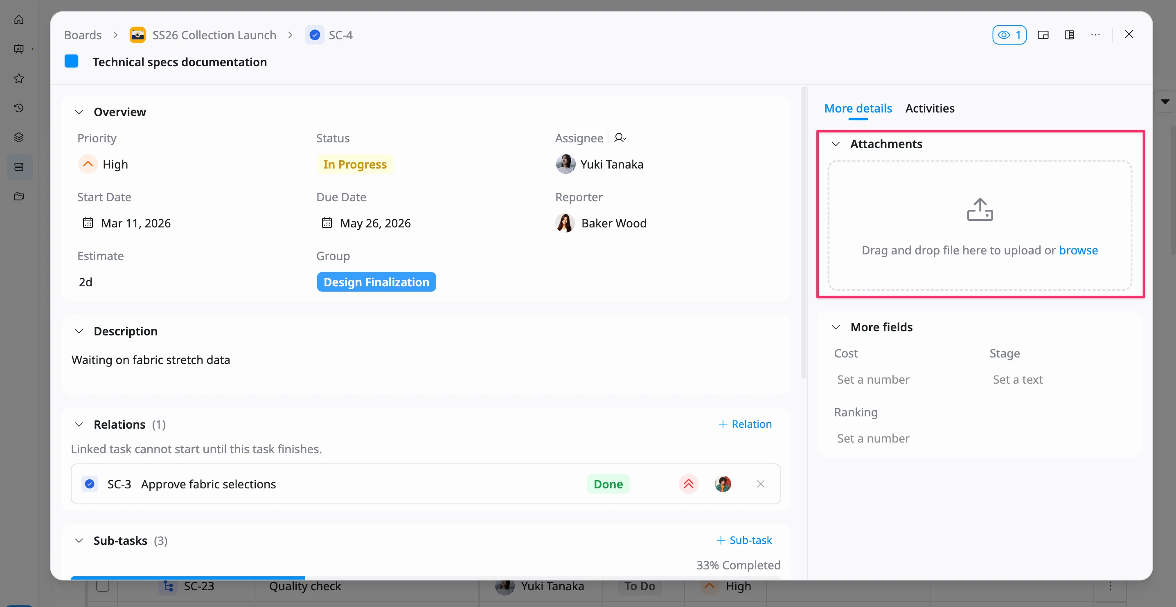Open SS26 Collection Launch breadcrumb
The image size is (1176, 607).
(x=214, y=35)
